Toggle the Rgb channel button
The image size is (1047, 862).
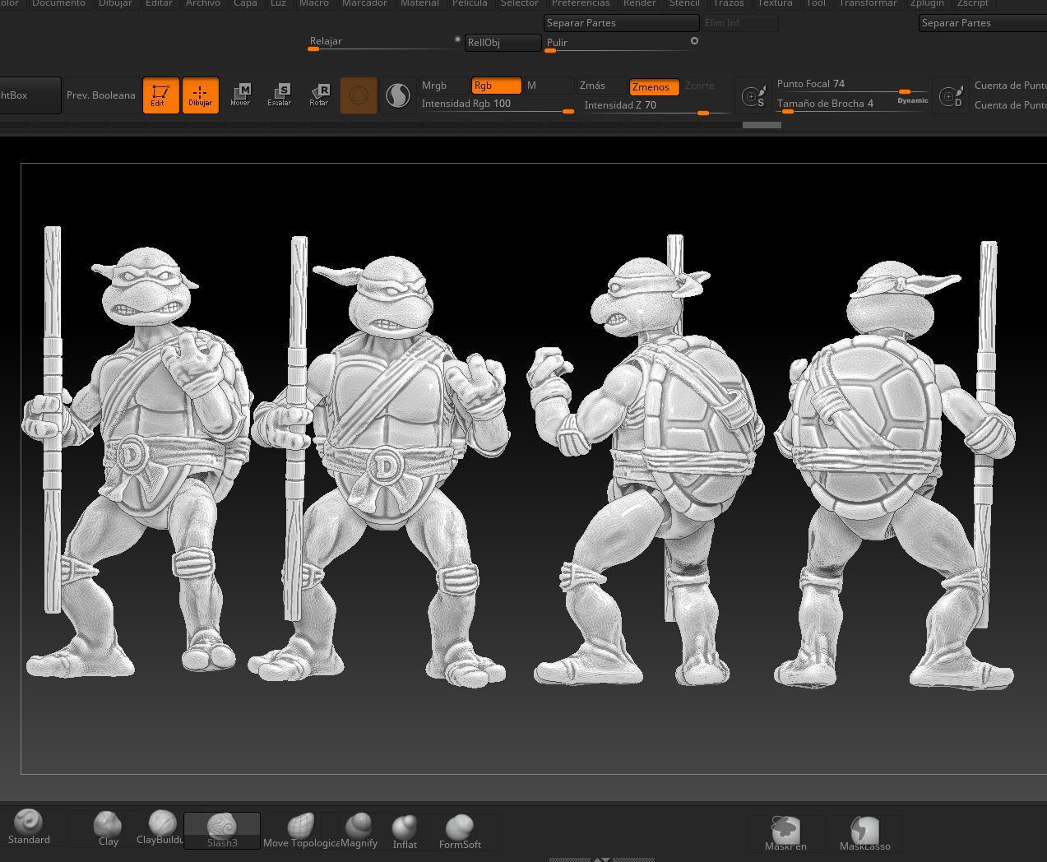coord(496,86)
